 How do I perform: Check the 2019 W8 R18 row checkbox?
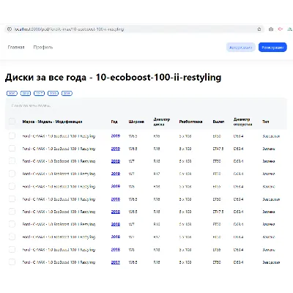pyautogui.click(x=12, y=186)
